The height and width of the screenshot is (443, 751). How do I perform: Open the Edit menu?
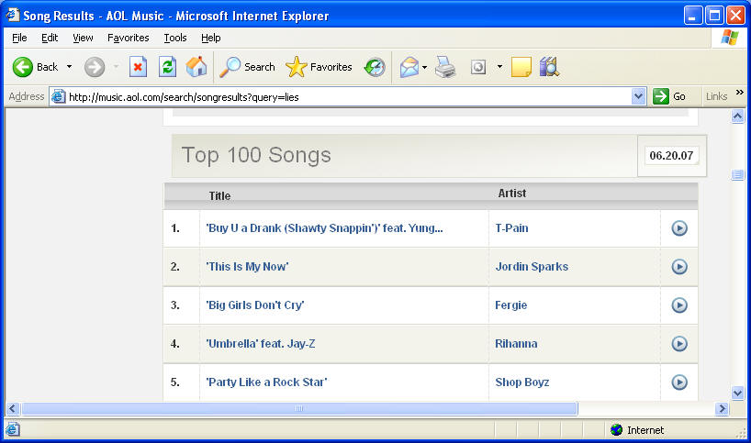(x=50, y=38)
